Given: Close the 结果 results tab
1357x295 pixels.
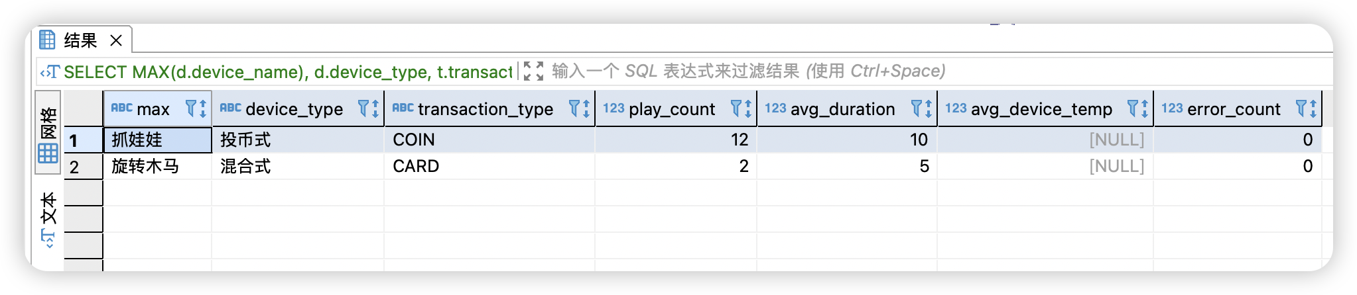Looking at the screenshot, I should (x=116, y=41).
